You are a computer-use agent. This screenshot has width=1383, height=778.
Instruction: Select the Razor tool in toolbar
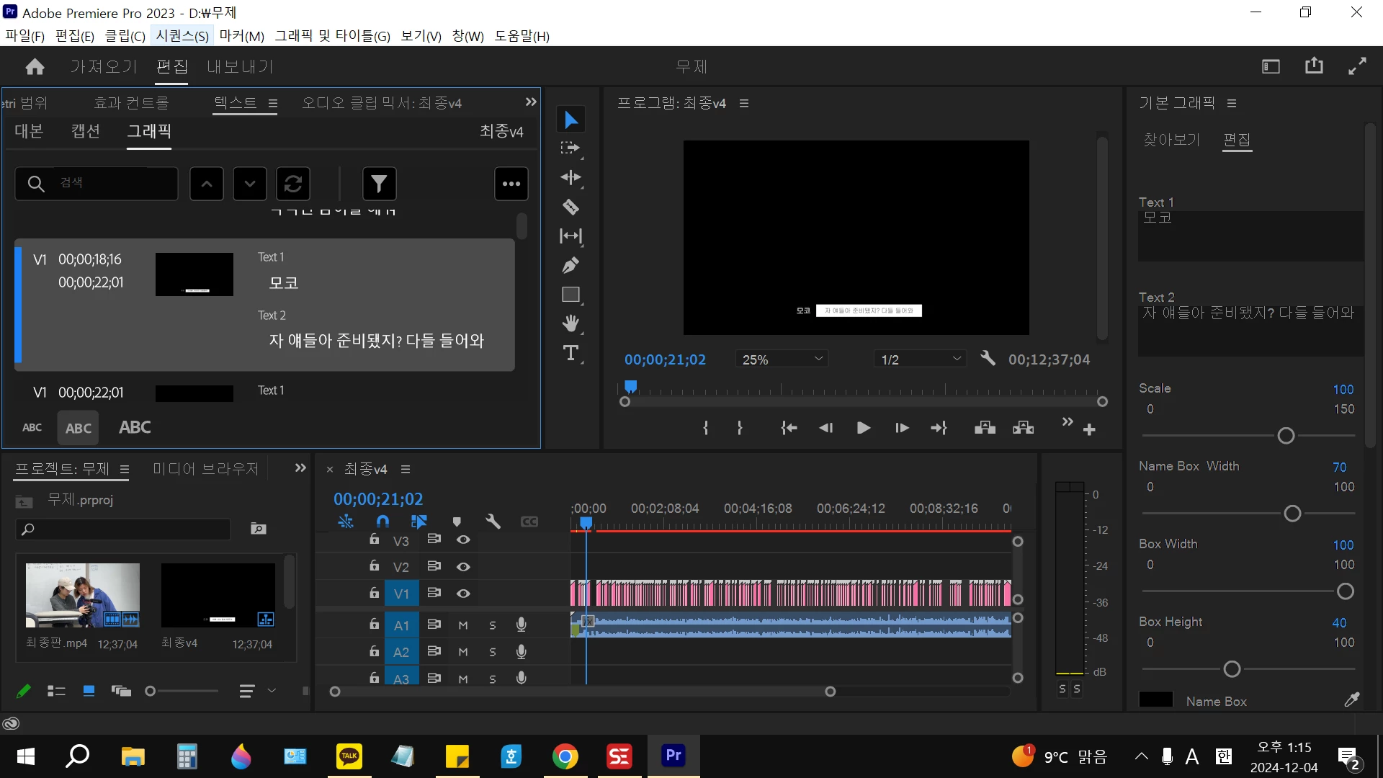(x=570, y=207)
